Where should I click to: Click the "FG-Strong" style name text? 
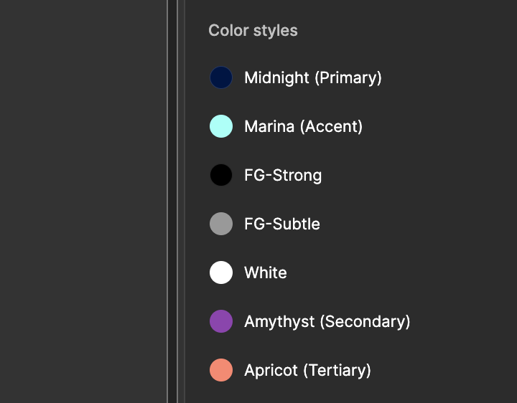click(x=283, y=175)
